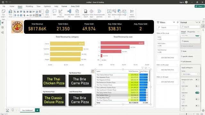This screenshot has width=205, height=115.
Task: Toggle Background color switch
Action: click(x=197, y=80)
